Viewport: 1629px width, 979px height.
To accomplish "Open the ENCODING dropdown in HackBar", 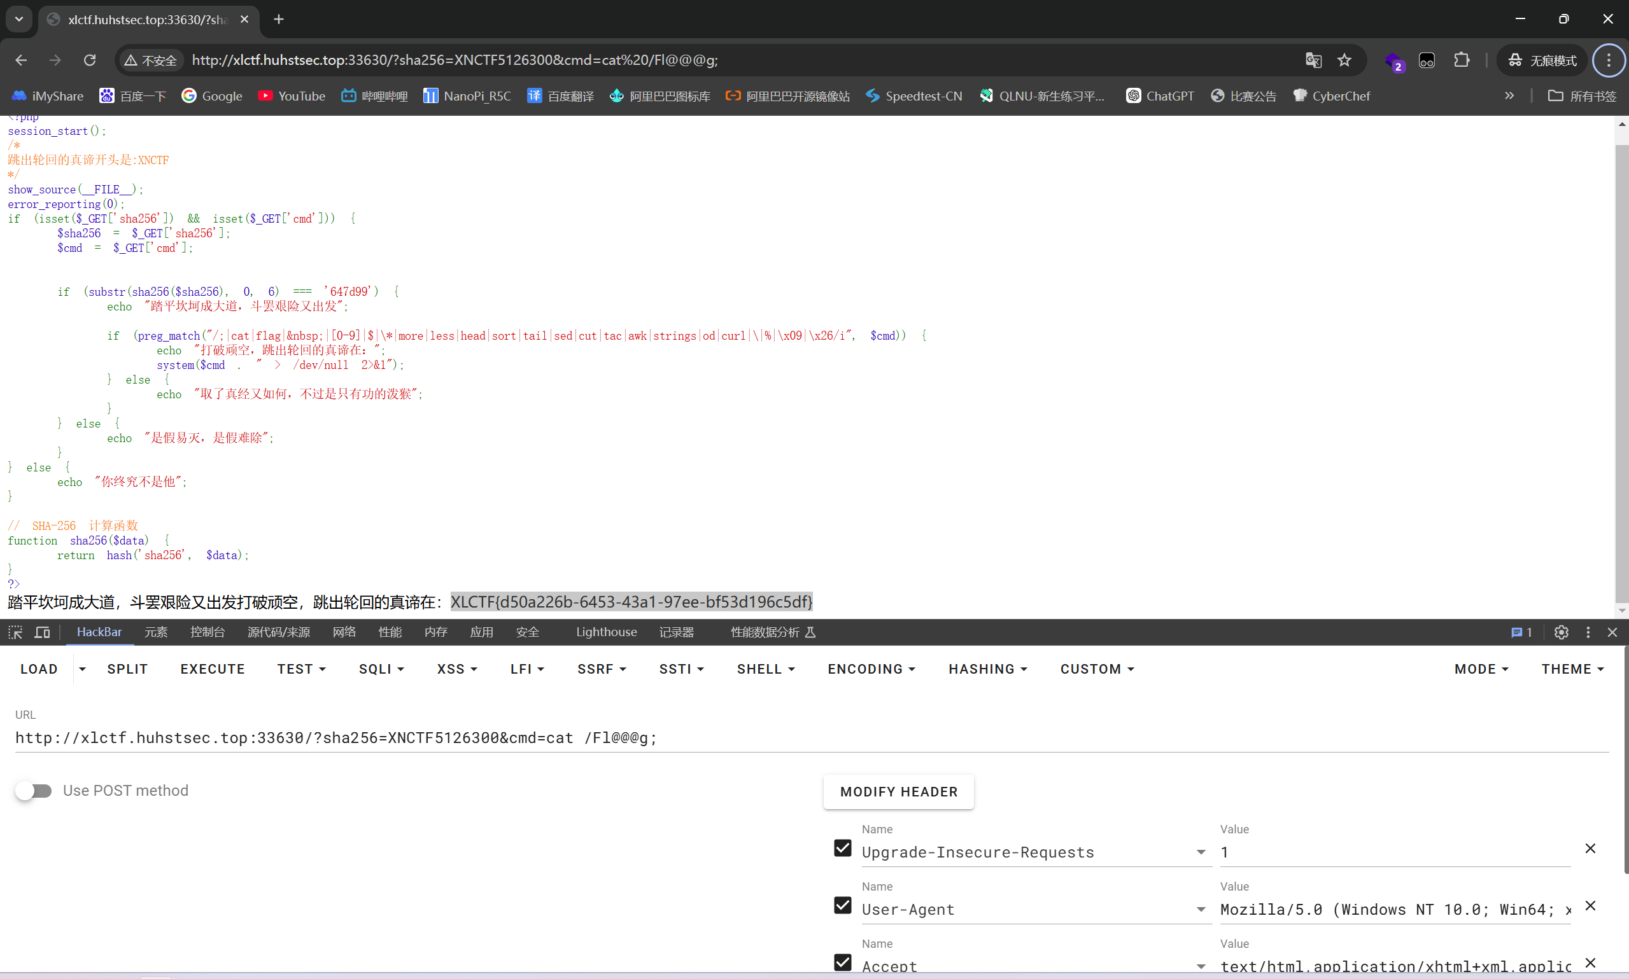I will pyautogui.click(x=871, y=669).
